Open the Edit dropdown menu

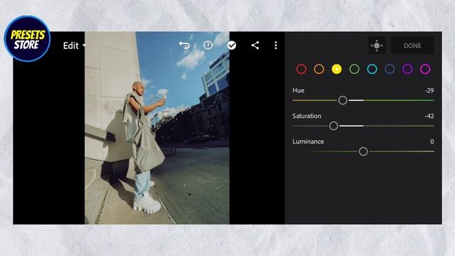coord(75,46)
